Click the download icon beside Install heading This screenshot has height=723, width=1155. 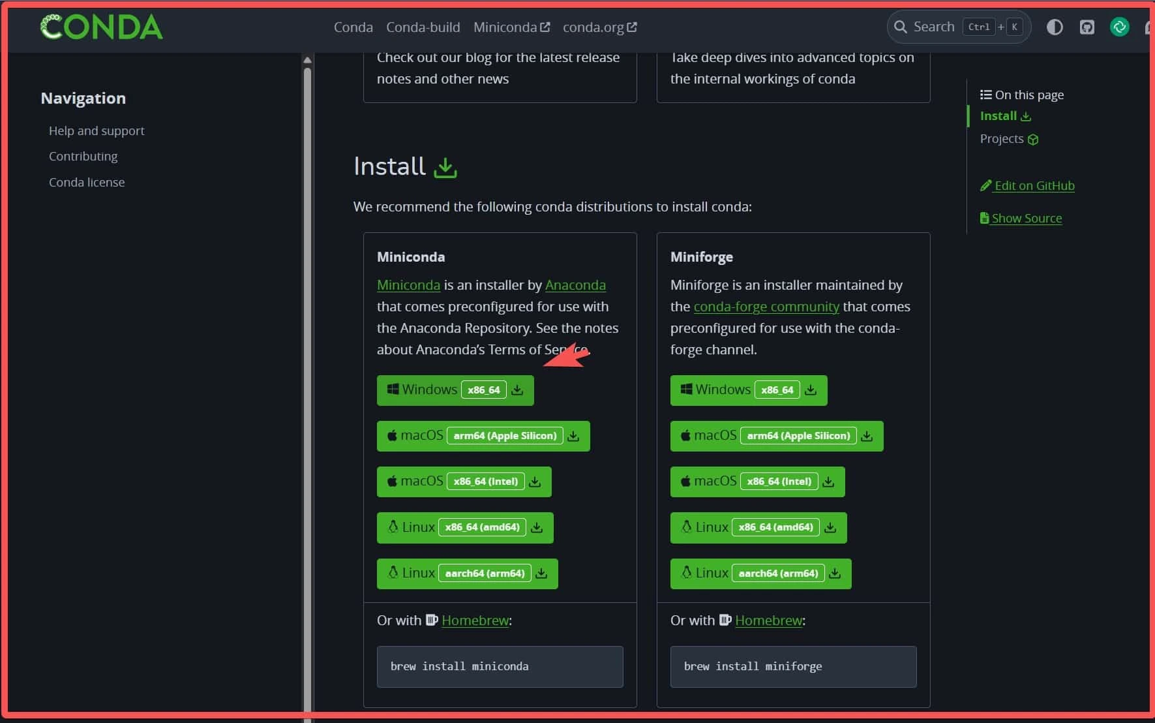[445, 167]
